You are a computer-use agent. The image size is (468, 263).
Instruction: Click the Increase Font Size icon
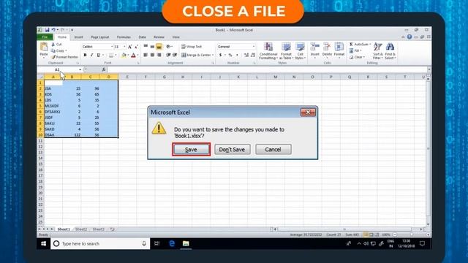[130, 47]
